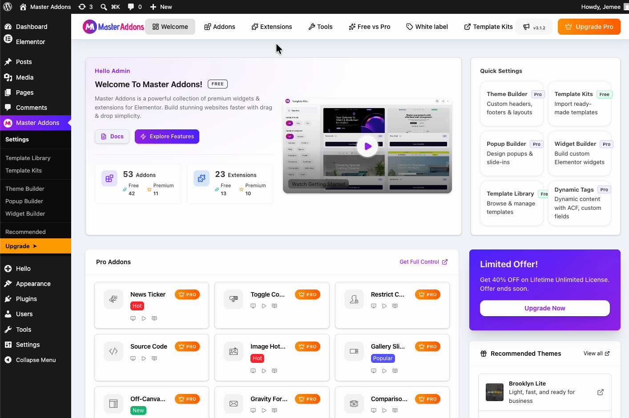The width and height of the screenshot is (629, 418).
Task: Click the News Ticker PRO badge
Action: [187, 294]
